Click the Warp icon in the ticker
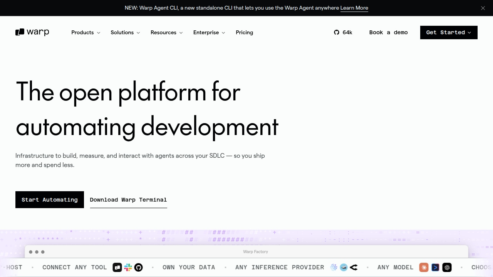The width and height of the screenshot is (493, 277). 117,267
